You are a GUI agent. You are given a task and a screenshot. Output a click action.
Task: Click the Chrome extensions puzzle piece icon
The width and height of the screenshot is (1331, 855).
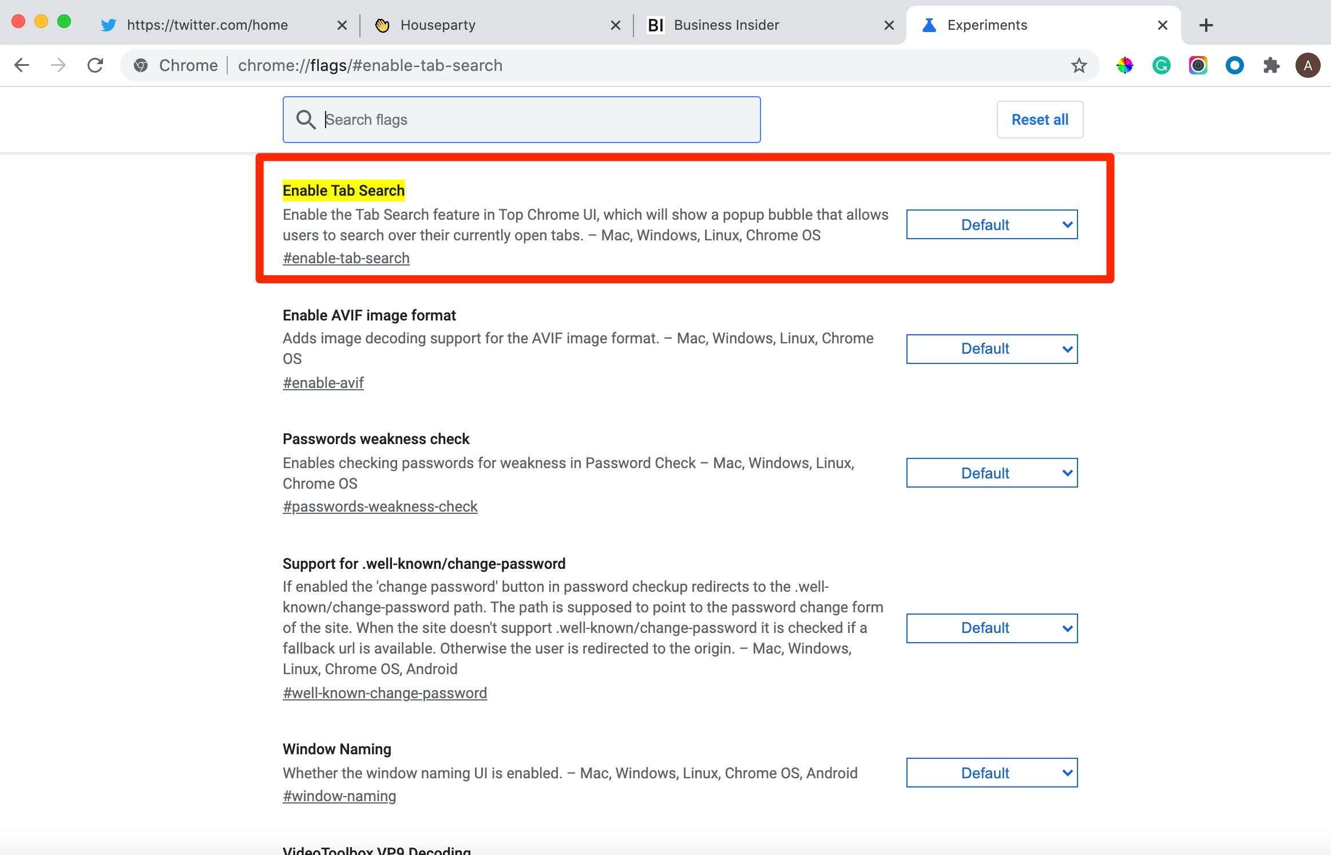click(x=1271, y=65)
